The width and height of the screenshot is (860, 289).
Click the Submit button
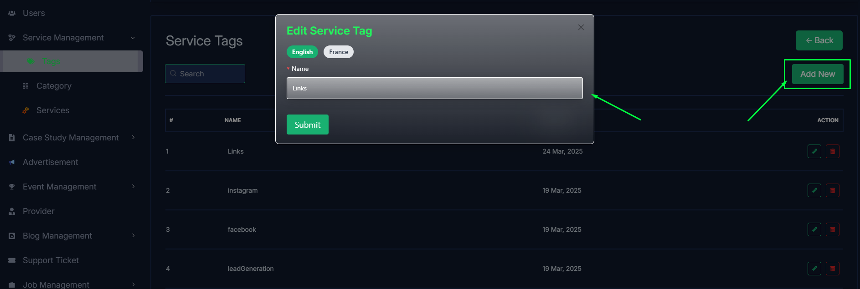coord(308,125)
